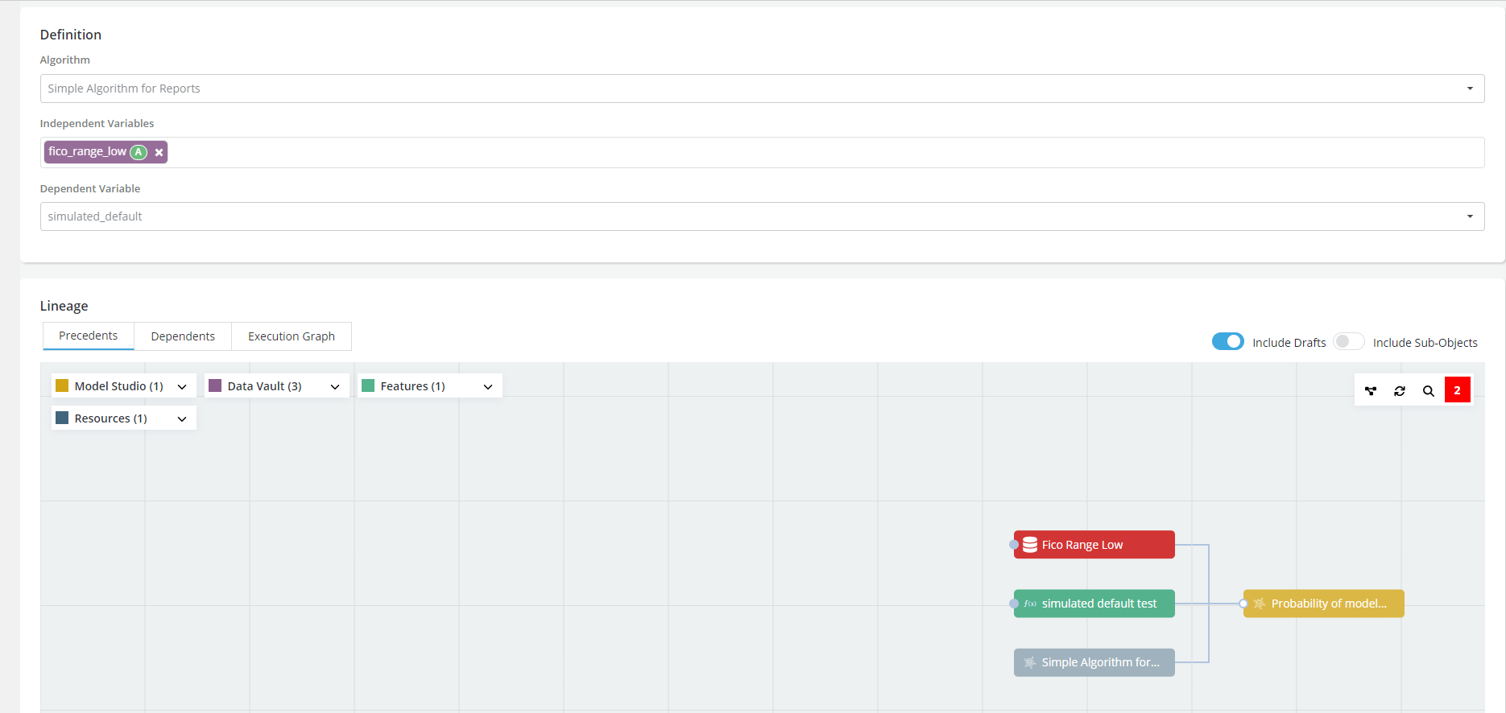Click the icon on Simple Algorithm node
The image size is (1506, 713).
pyautogui.click(x=1029, y=662)
